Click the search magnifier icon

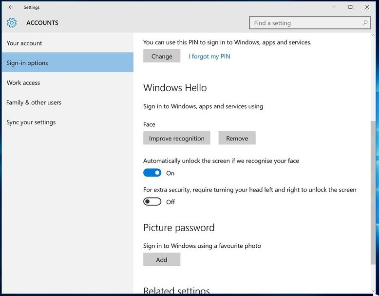pyautogui.click(x=365, y=23)
